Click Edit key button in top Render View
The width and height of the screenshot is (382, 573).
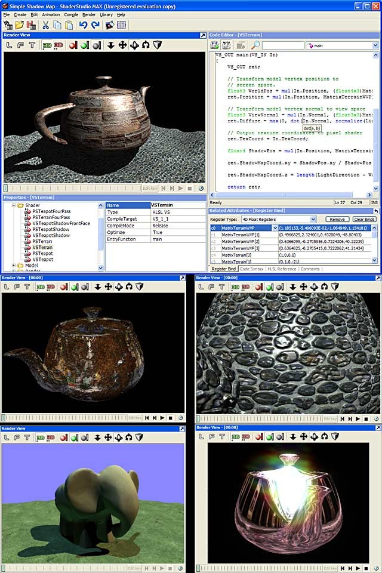(150, 188)
